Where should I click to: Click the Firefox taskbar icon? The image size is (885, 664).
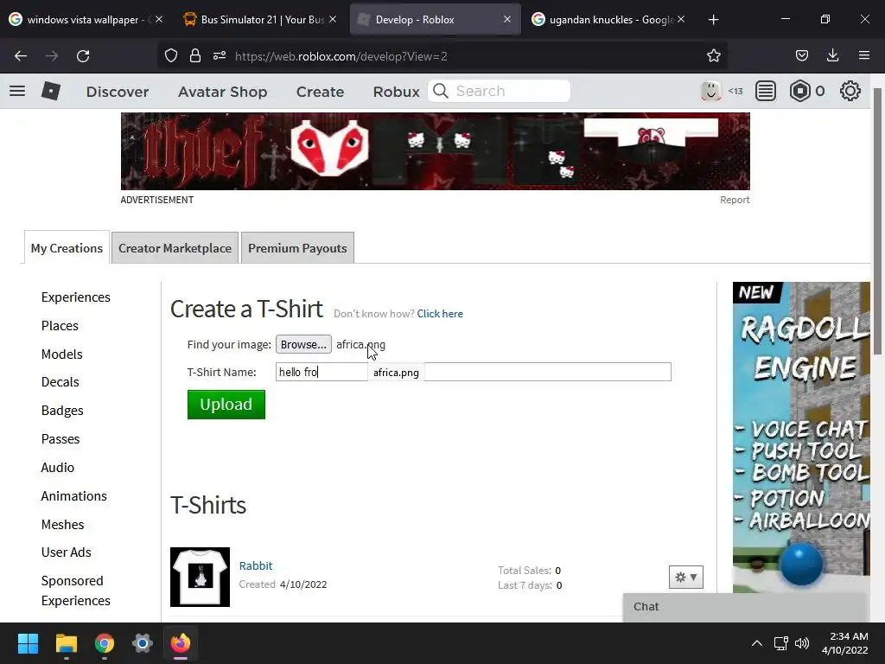181,643
